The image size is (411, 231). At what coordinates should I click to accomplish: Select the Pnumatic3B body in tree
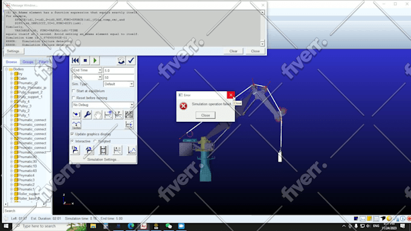click(x=28, y=162)
